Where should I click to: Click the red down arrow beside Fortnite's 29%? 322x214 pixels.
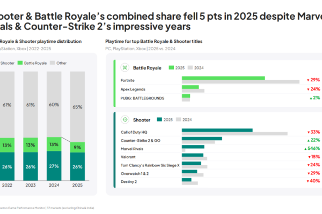point(308,80)
